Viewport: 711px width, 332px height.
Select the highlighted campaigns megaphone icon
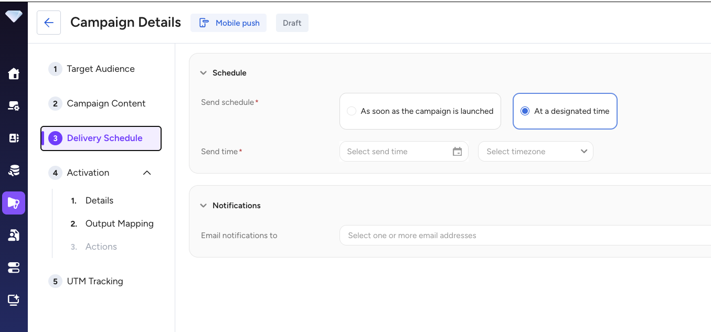pos(14,203)
